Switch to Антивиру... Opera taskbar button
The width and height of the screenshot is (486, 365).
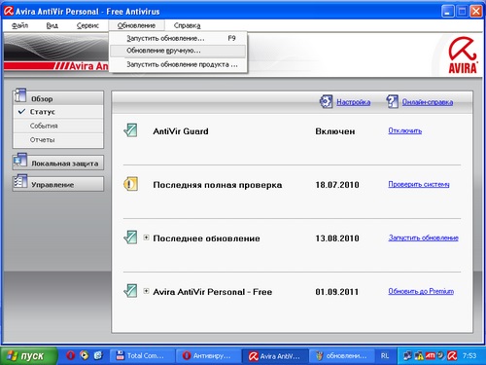208,356
